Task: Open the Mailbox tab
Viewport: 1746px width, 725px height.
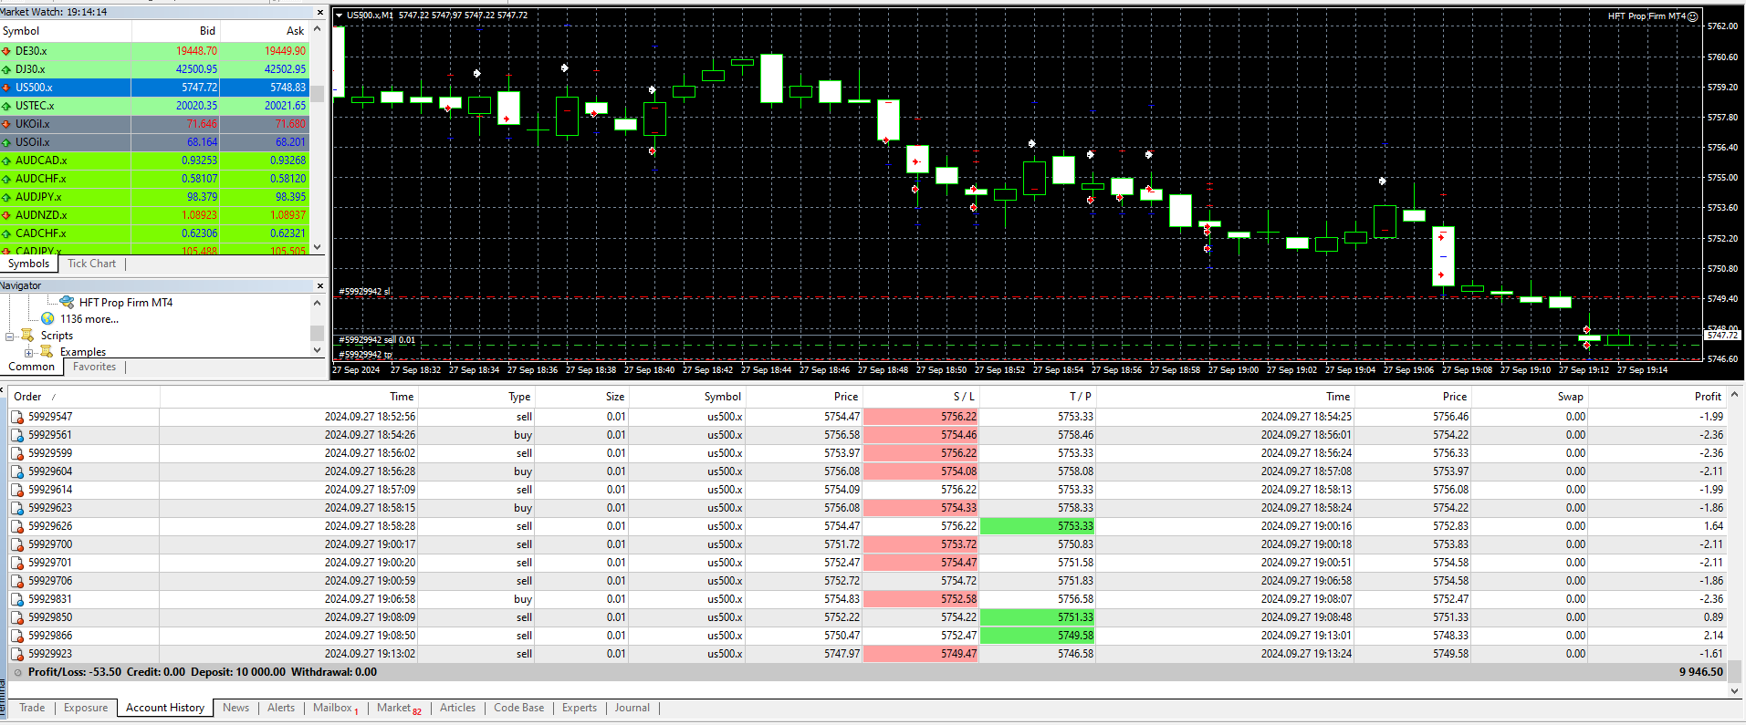Action: (x=335, y=708)
